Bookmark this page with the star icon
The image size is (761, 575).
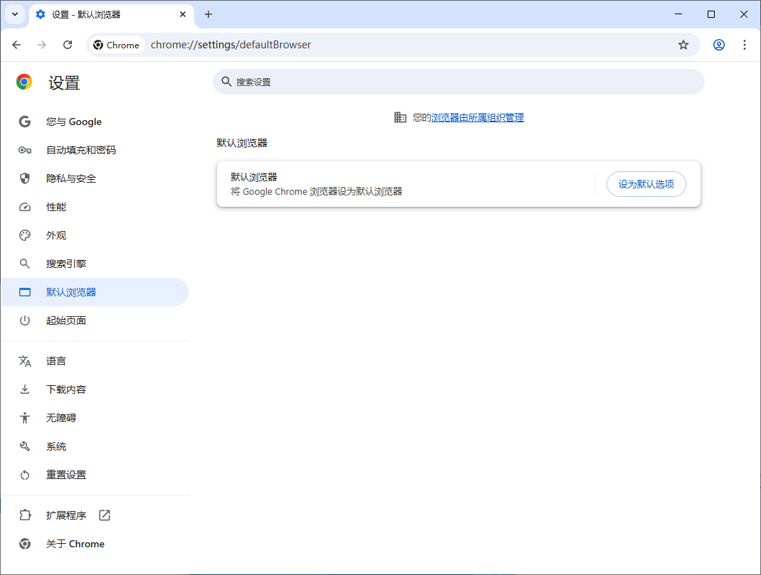[683, 45]
